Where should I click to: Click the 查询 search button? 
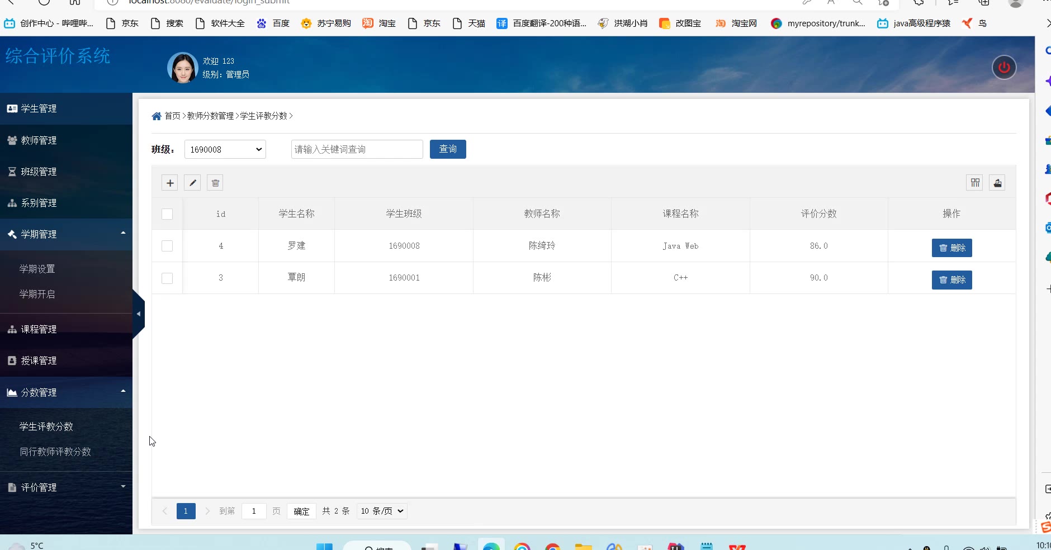click(448, 149)
